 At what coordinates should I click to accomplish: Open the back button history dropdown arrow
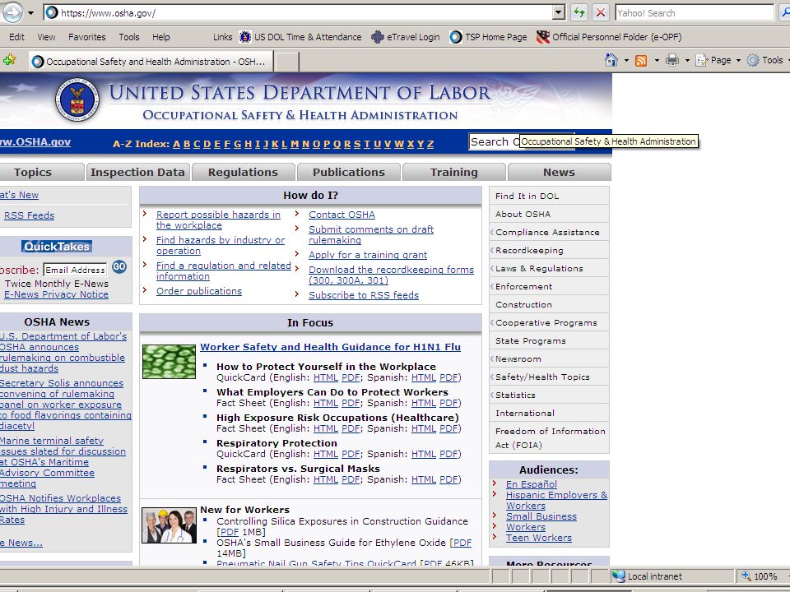click(30, 13)
